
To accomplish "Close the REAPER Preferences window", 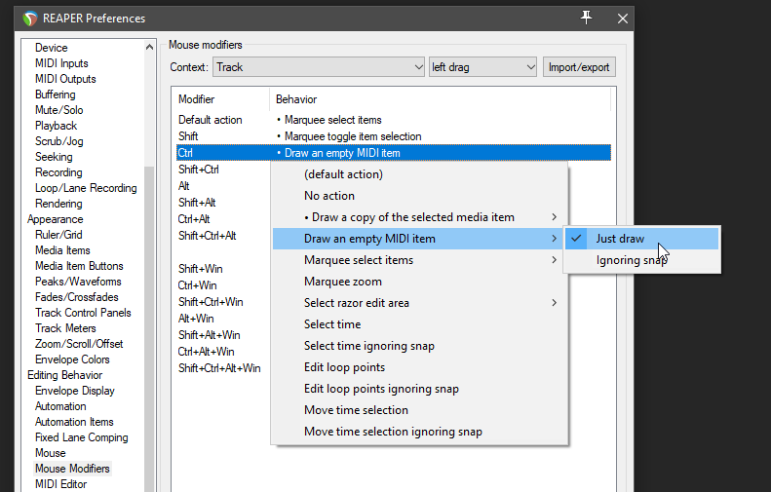I will click(x=623, y=18).
